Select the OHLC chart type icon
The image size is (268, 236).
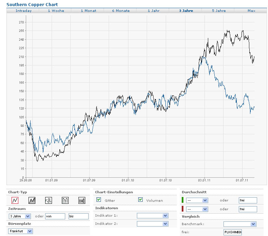(65, 200)
